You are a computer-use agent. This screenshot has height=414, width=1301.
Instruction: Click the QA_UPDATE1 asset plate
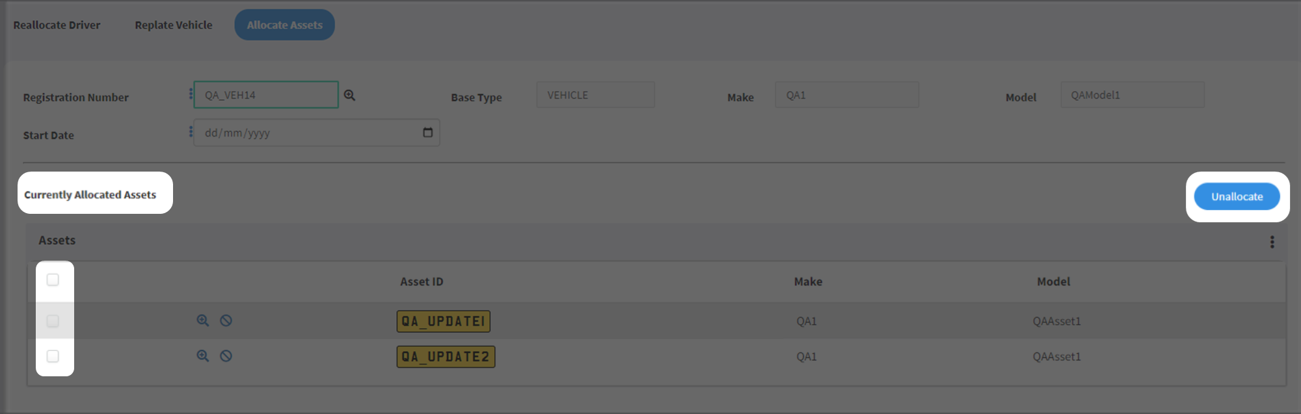click(x=444, y=321)
